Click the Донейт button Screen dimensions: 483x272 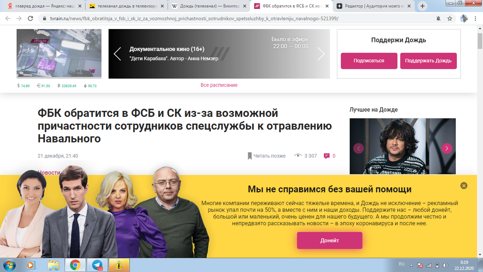(330, 241)
